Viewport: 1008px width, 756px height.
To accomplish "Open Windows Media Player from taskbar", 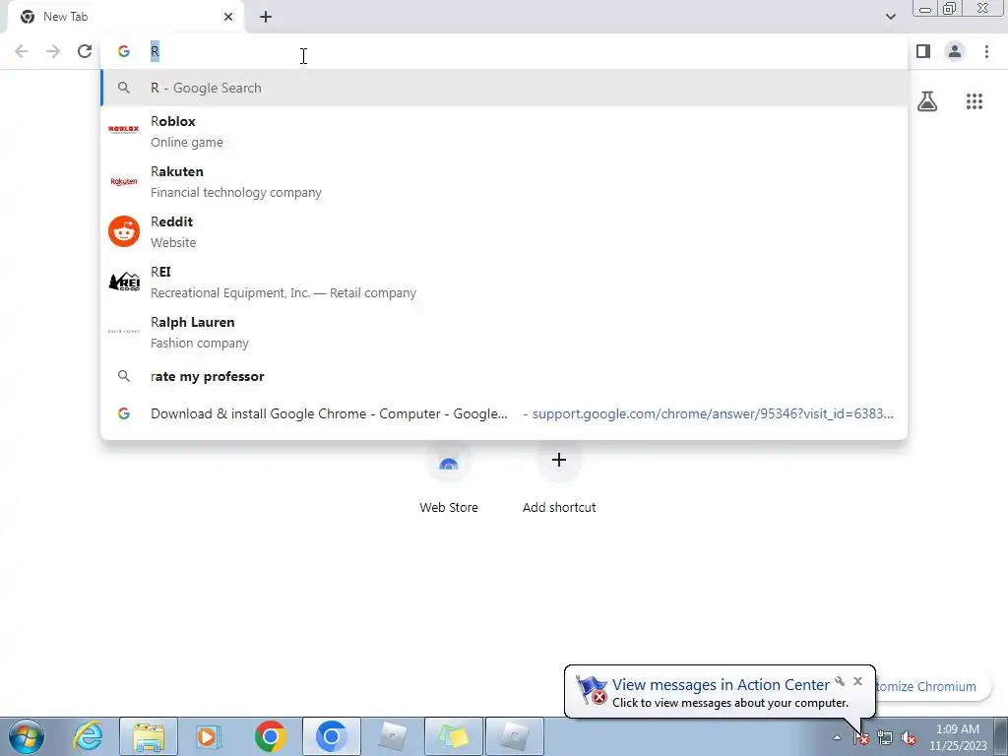I will 209,736.
